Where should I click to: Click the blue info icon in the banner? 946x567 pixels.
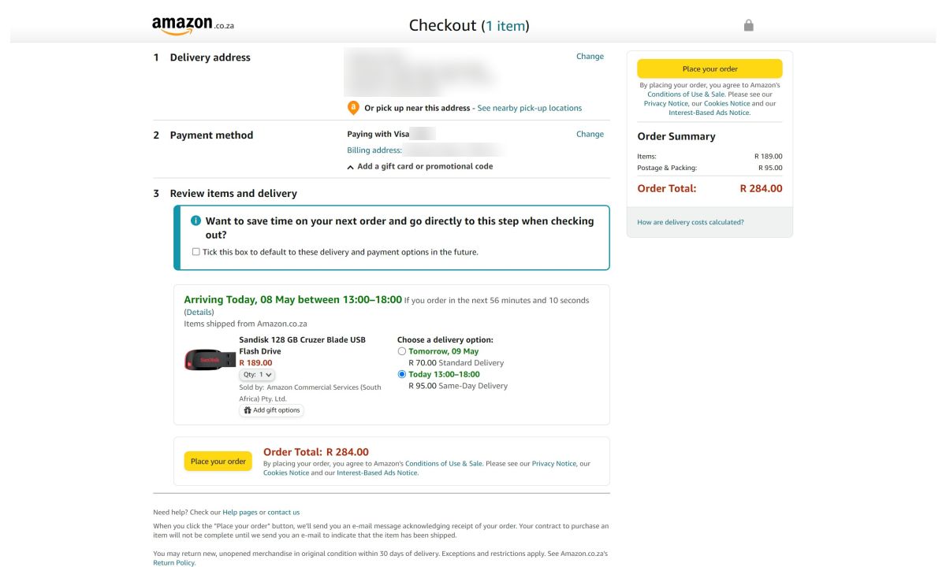[196, 221]
